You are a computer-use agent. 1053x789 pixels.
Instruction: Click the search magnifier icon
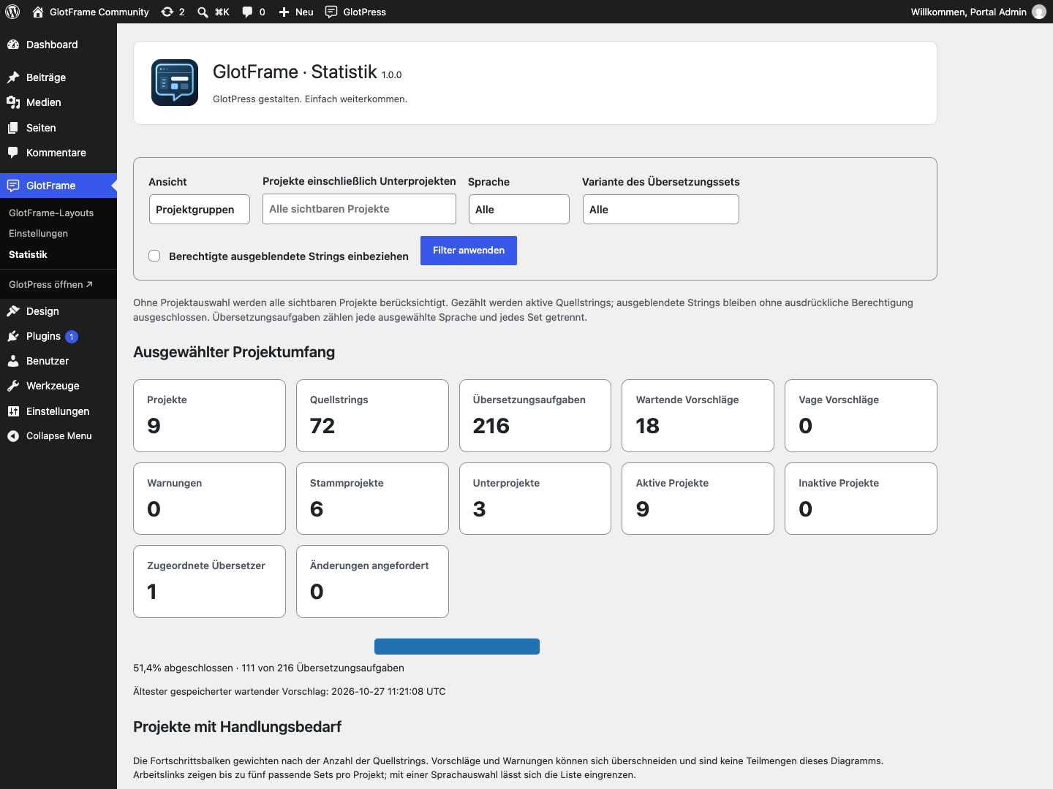[x=203, y=12]
